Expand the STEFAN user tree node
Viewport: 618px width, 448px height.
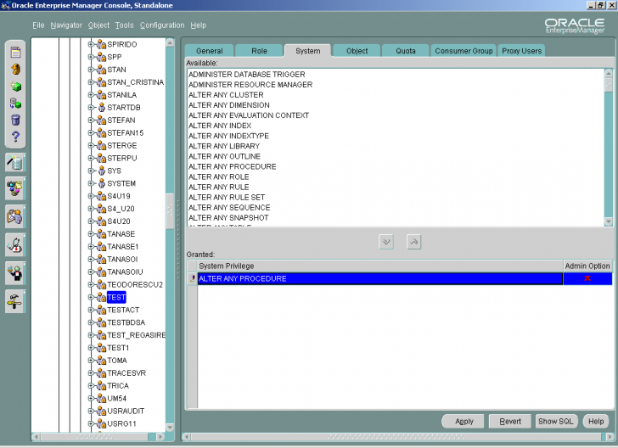tap(91, 120)
